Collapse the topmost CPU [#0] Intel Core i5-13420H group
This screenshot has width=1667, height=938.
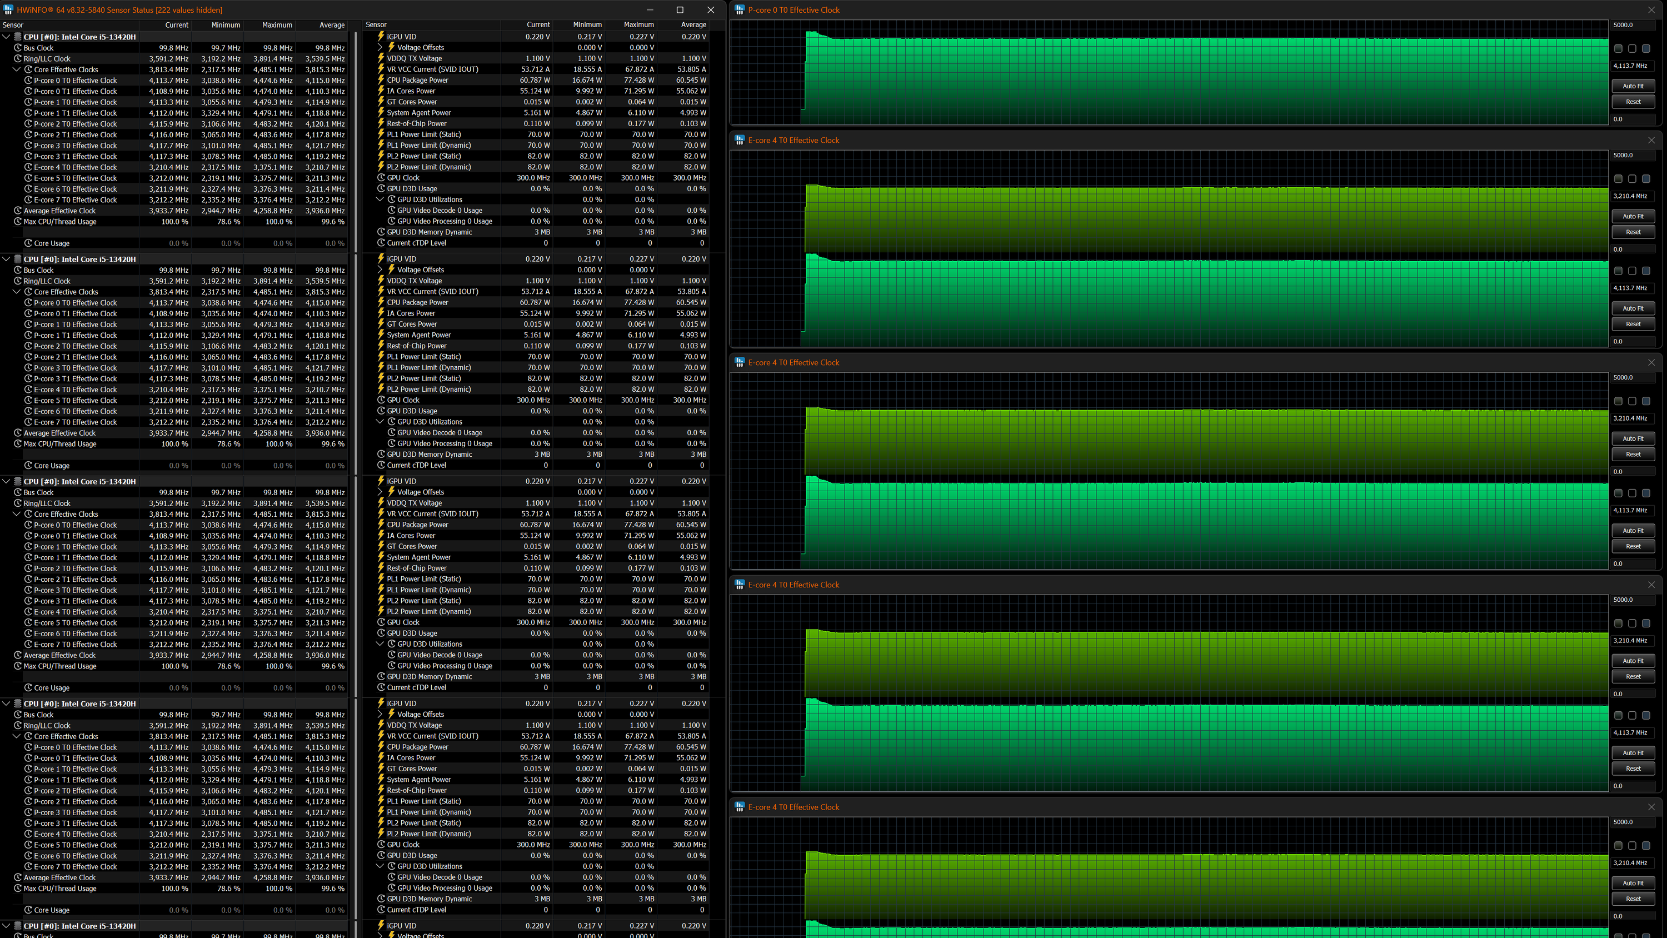point(7,37)
